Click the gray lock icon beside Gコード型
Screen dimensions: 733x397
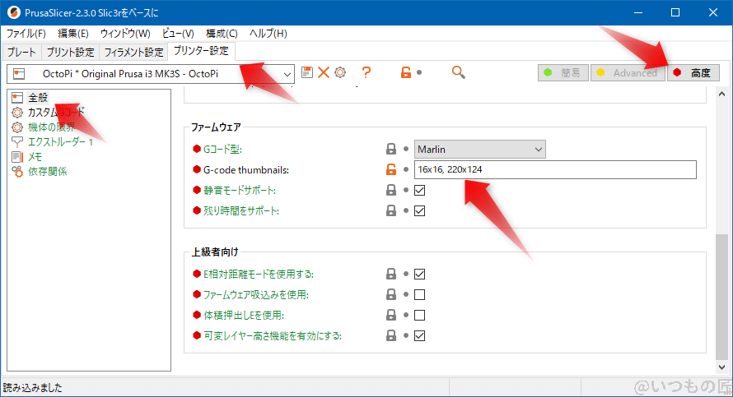click(391, 150)
